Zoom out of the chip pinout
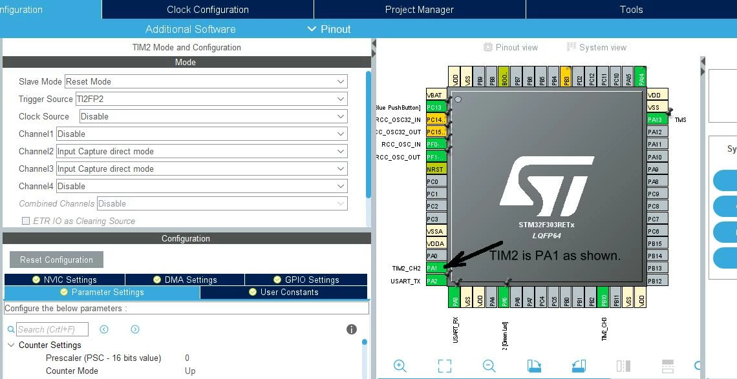The height and width of the screenshot is (379, 737). coord(489,366)
